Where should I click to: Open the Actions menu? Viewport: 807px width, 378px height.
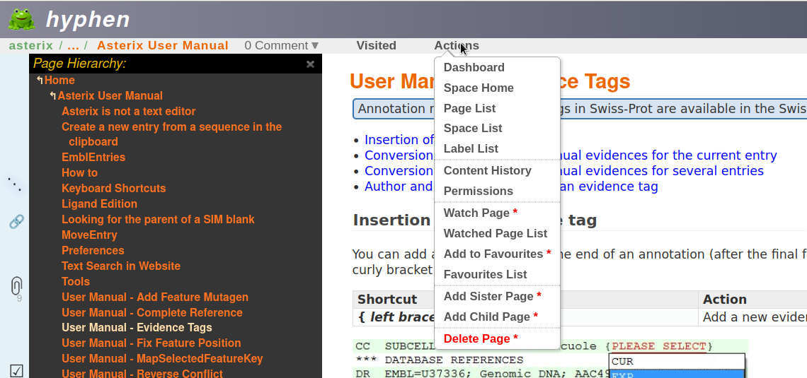coord(457,46)
